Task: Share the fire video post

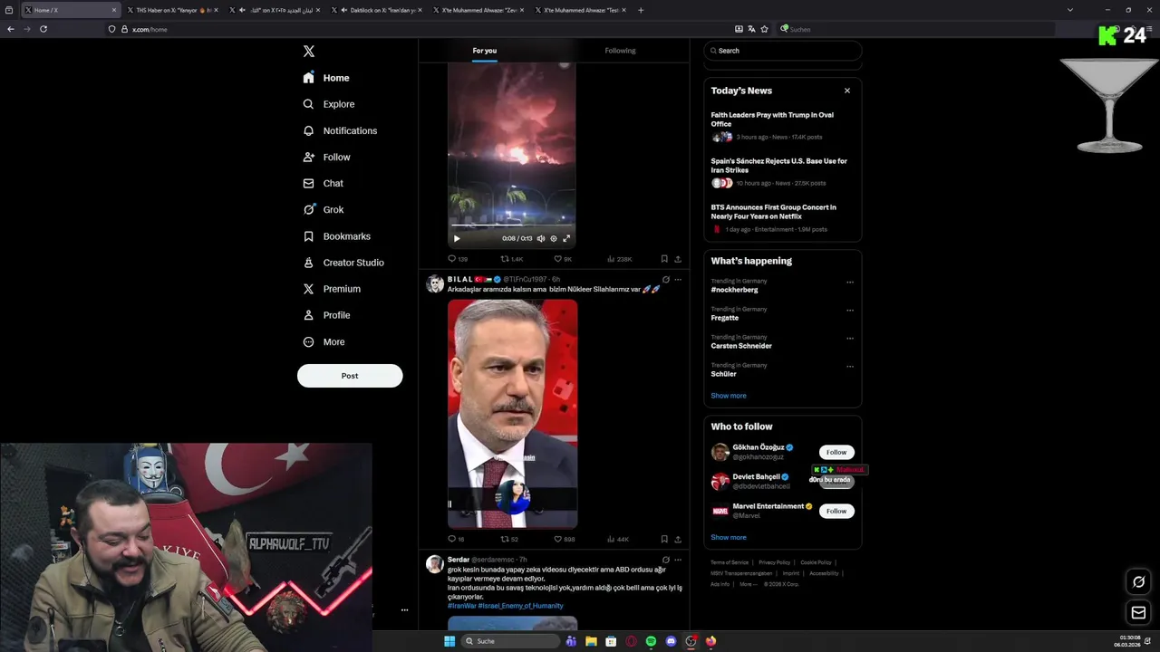Action: (x=677, y=259)
